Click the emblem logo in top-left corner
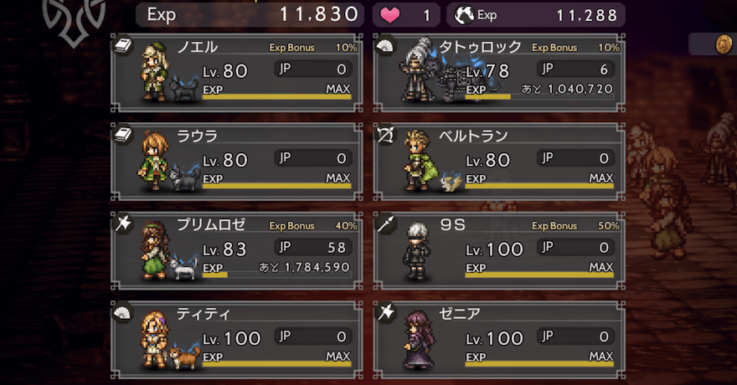The image size is (737, 385). click(74, 22)
